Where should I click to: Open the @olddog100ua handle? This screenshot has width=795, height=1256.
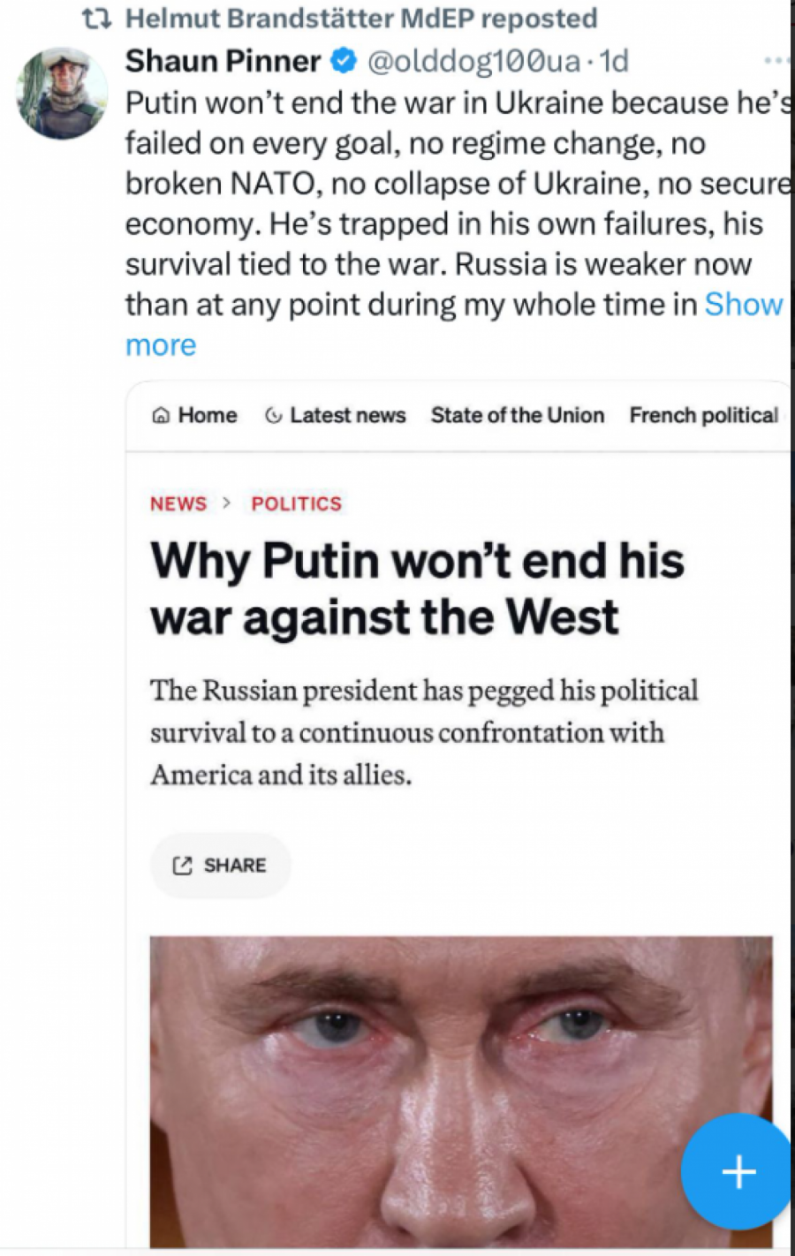473,61
